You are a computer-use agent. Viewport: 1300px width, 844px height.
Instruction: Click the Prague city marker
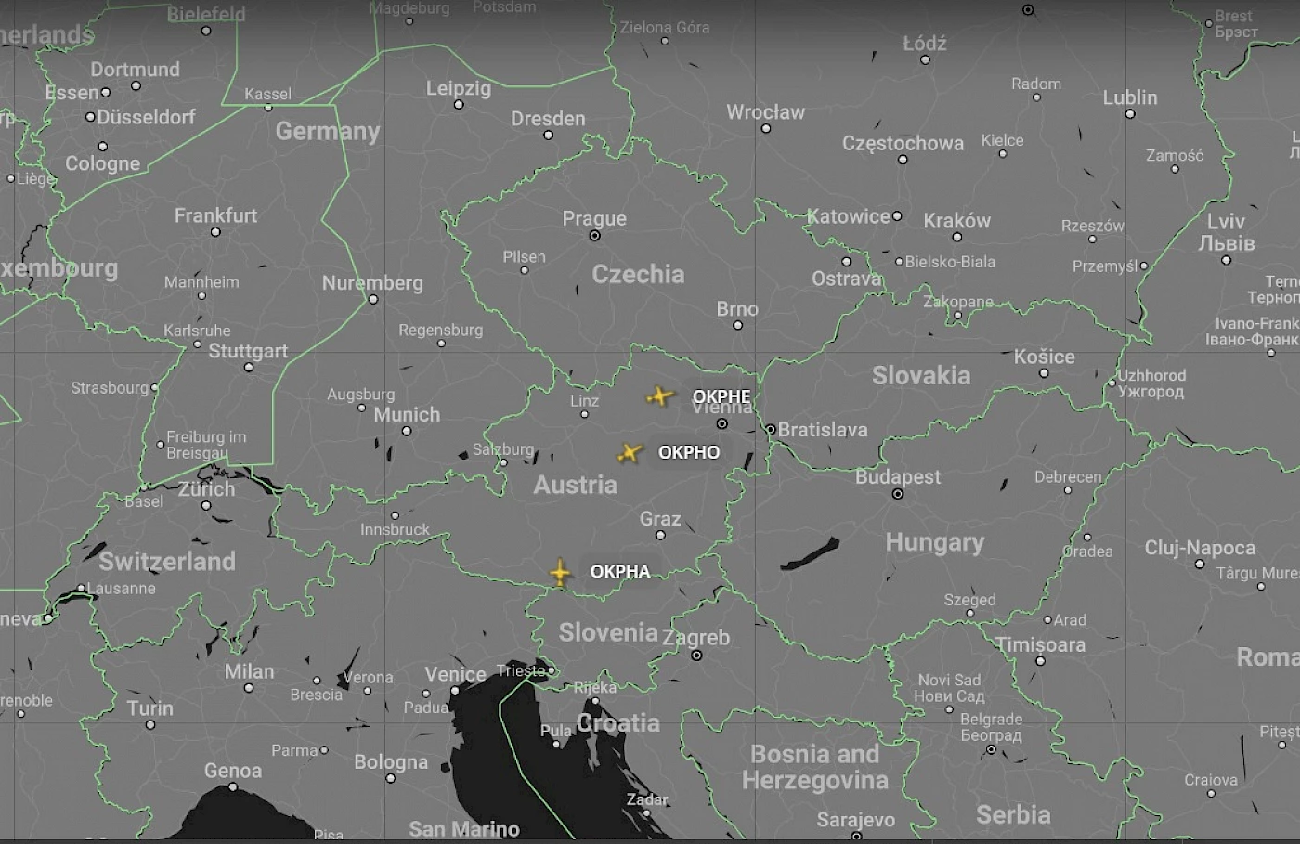[594, 236]
